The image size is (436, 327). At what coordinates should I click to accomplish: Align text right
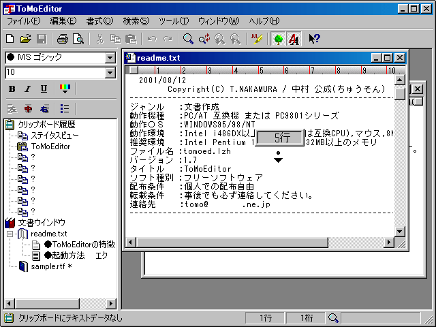click(44, 109)
